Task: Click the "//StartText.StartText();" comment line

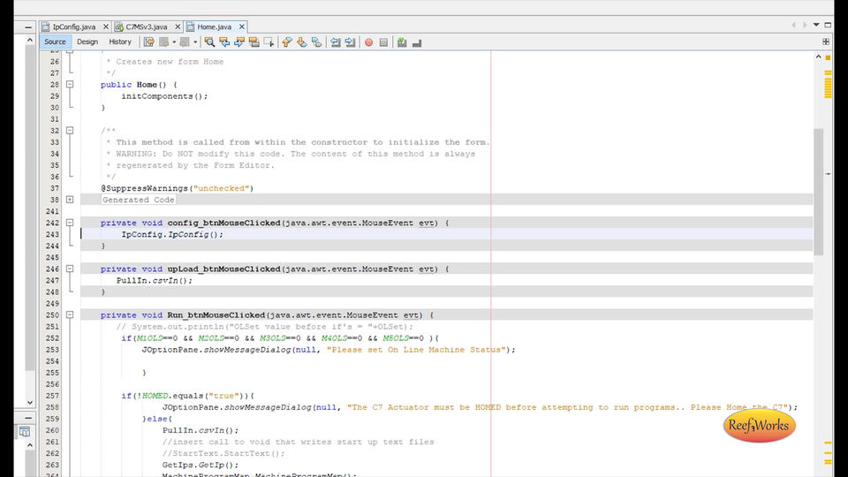Action: coord(223,453)
